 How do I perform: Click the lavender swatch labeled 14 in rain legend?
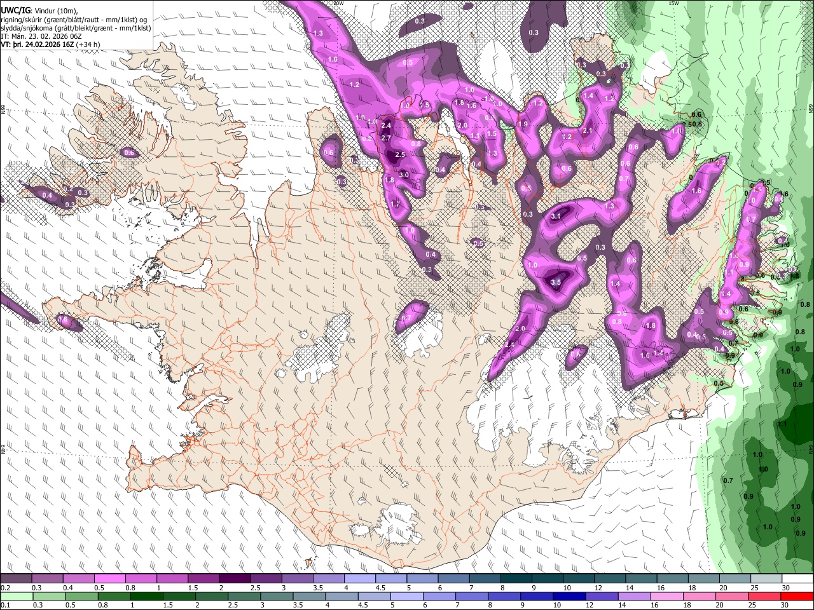(x=634, y=596)
